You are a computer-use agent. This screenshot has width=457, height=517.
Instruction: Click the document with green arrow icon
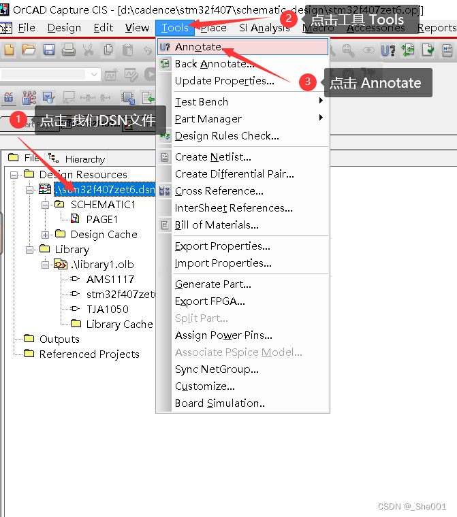pyautogui.click(x=148, y=98)
